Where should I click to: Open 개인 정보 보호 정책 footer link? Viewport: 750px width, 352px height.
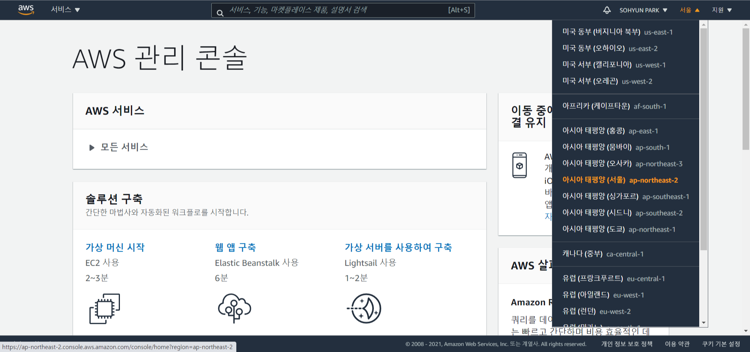(x=627, y=344)
